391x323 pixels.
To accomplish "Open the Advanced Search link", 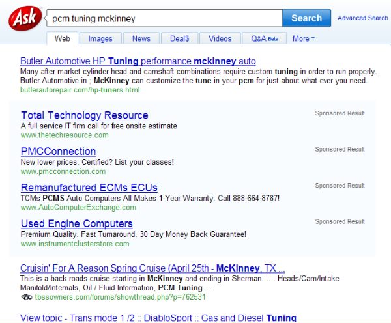I will tap(362, 18).
